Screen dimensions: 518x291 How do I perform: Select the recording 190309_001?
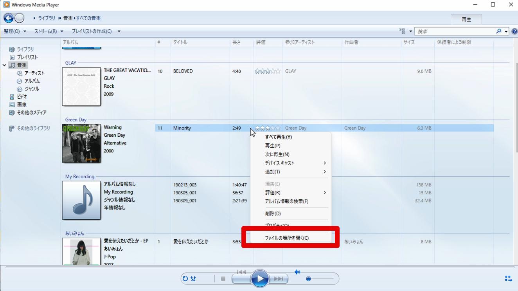(x=185, y=201)
